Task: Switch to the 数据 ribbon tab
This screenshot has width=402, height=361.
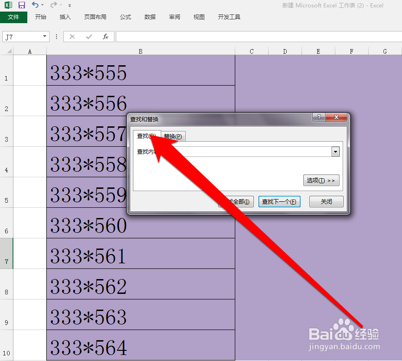Action: (x=150, y=17)
